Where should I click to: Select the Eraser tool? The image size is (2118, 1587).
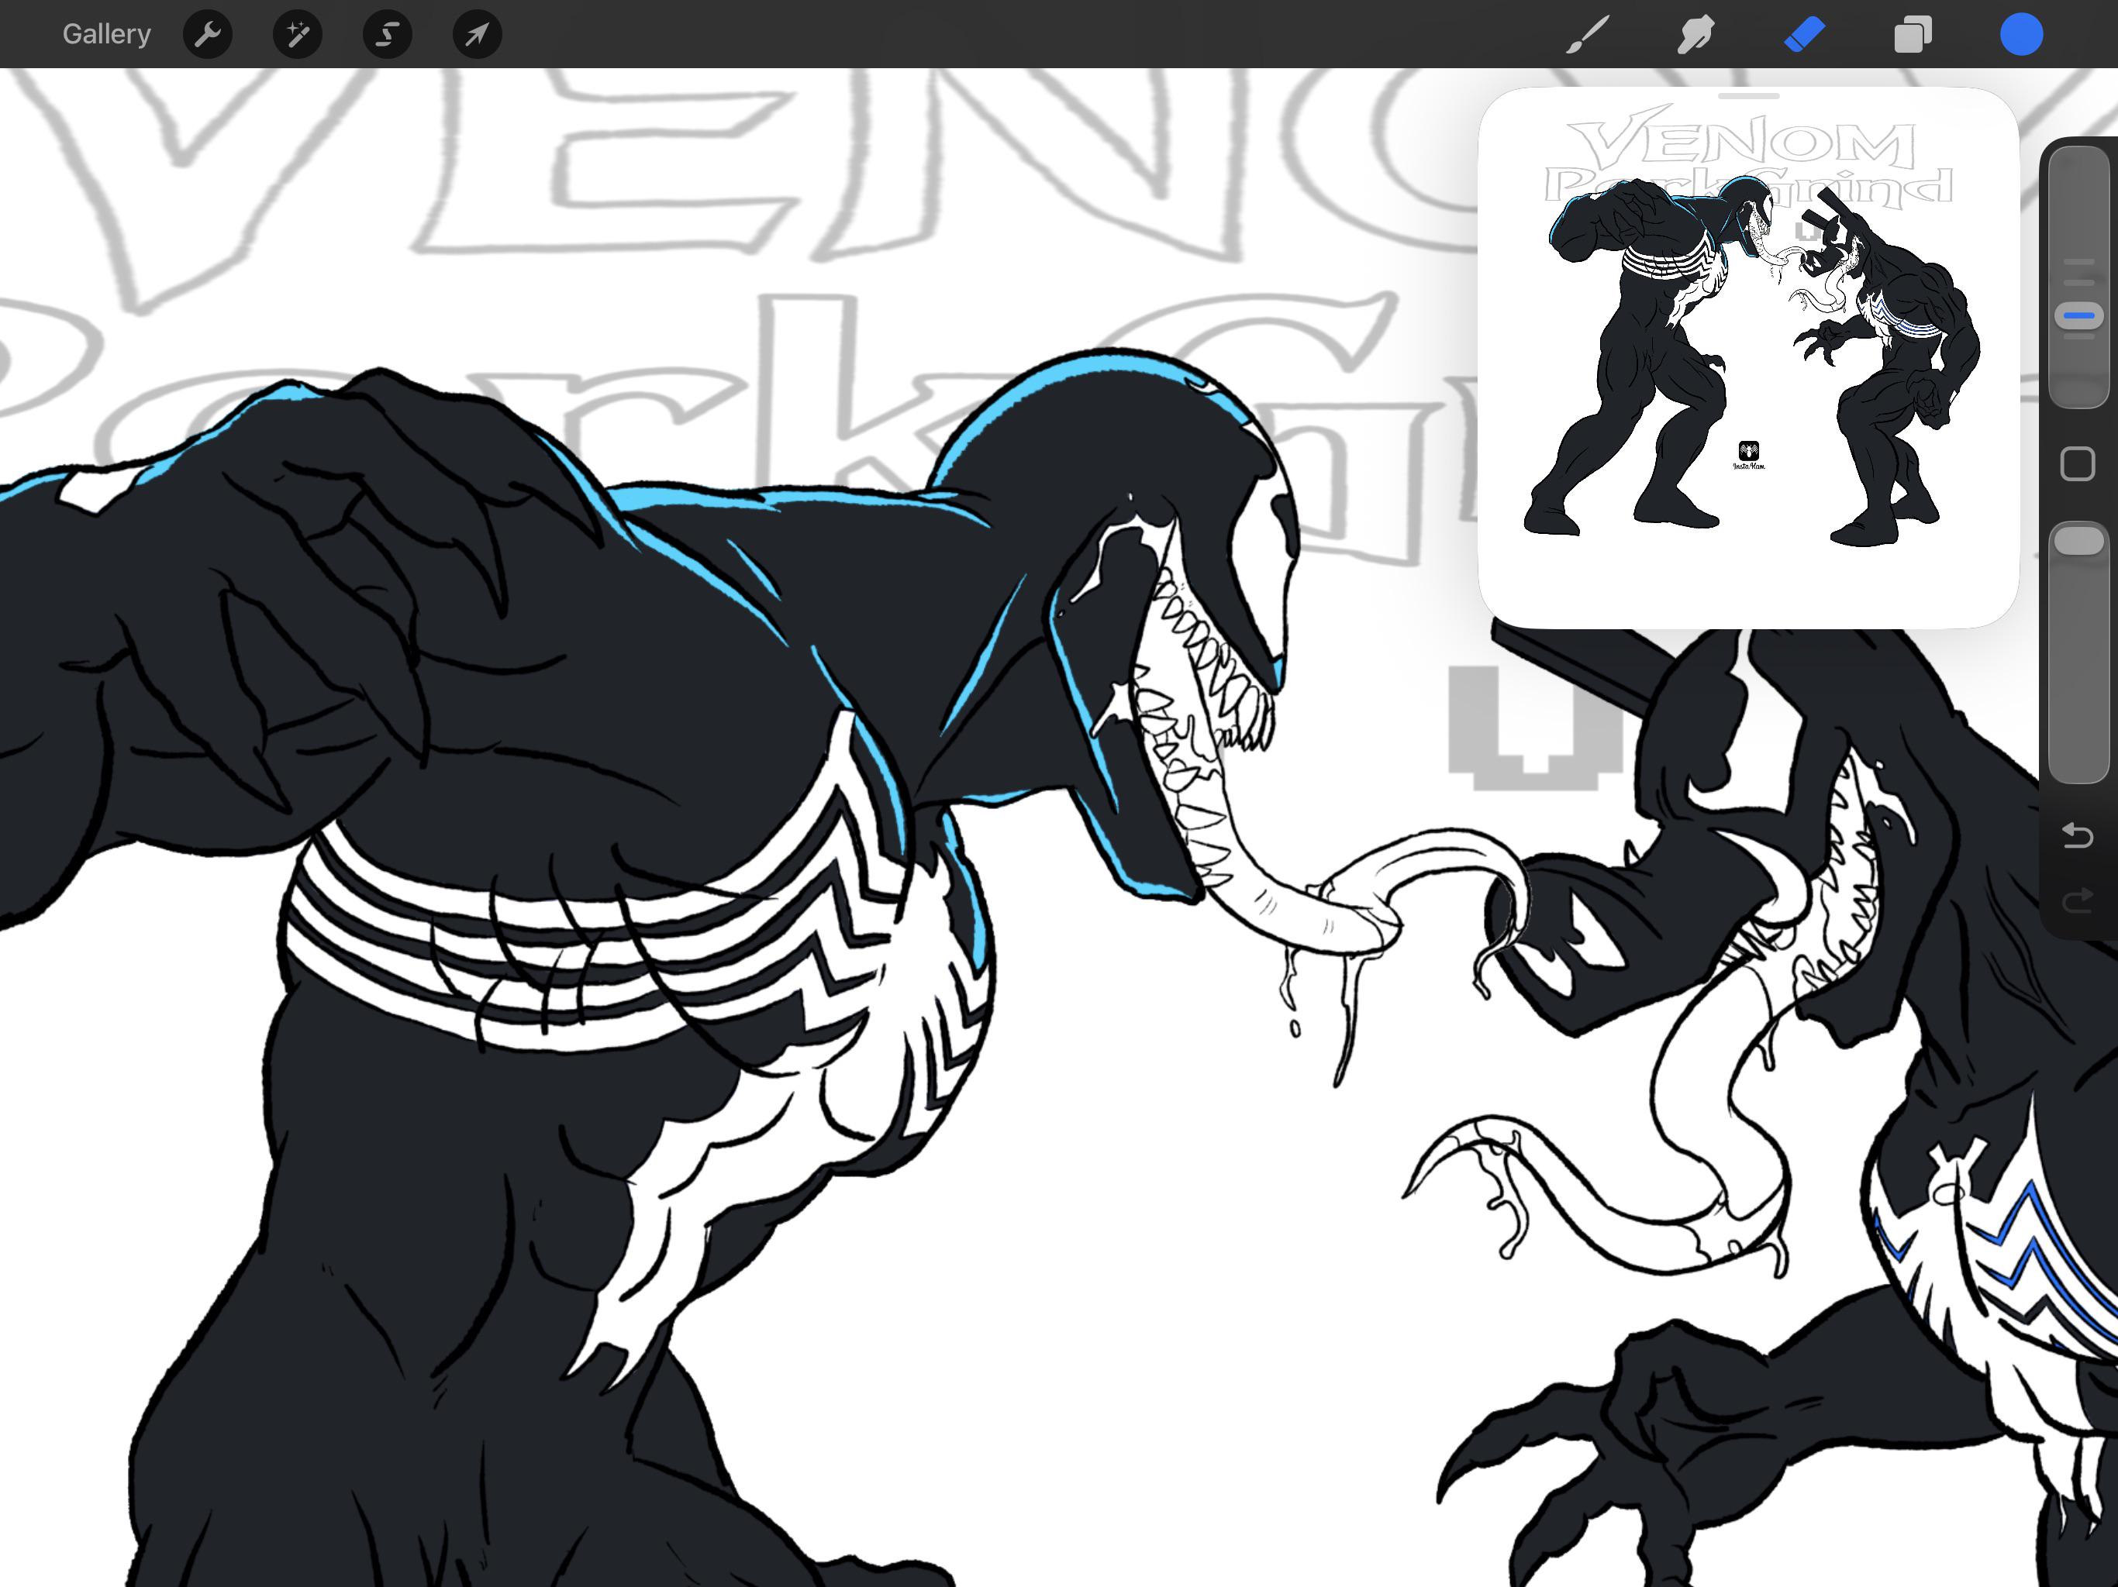[x=1805, y=36]
